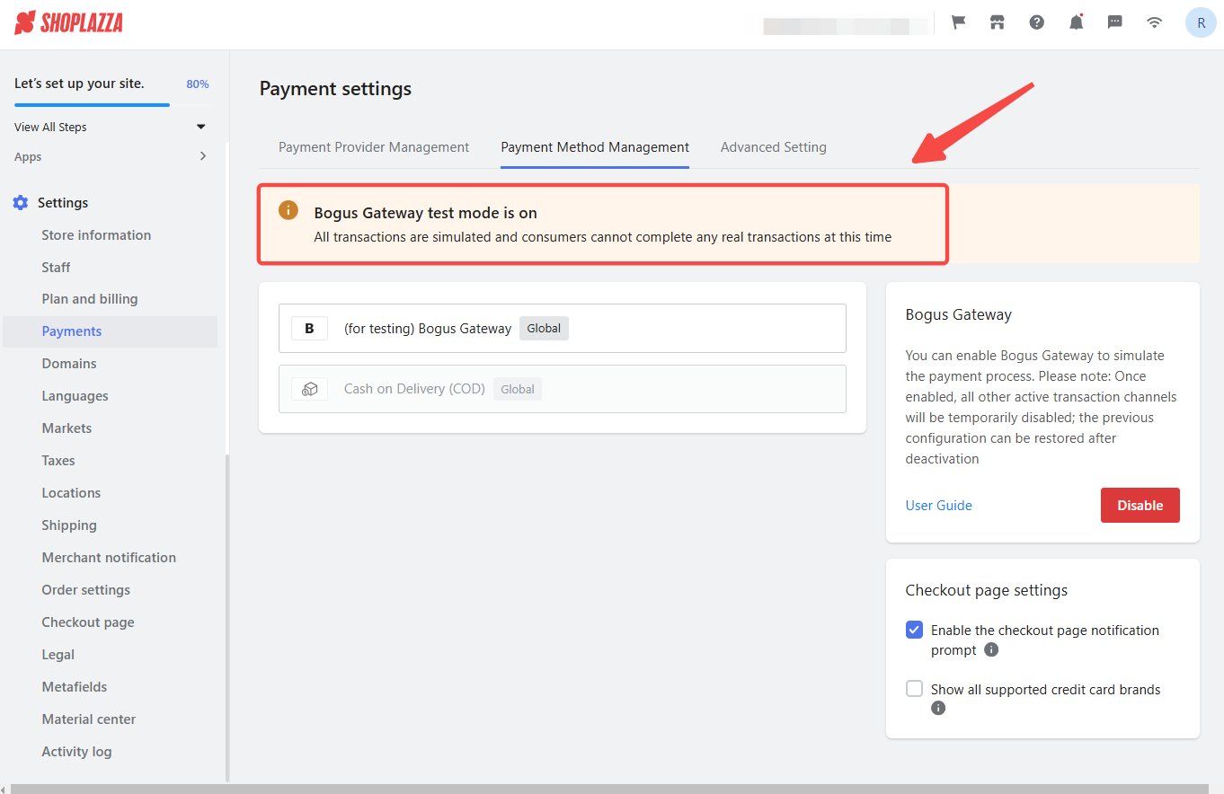The image size is (1224, 794).
Task: Switch to Payment Provider Management tab
Action: point(374,147)
